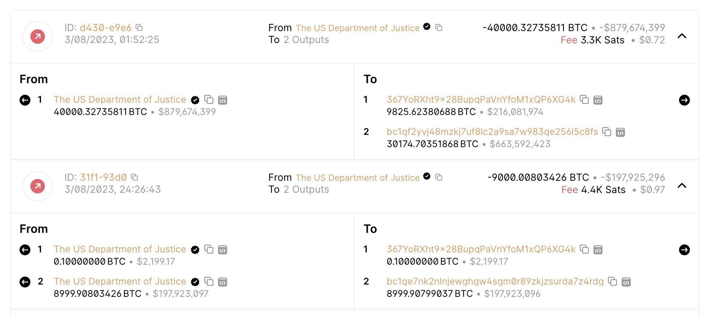Copy address bc1qe7nk2nlnjewghgw4sgm0r89zkjzsurda7z4rdg
The image size is (708, 316).
tap(612, 281)
